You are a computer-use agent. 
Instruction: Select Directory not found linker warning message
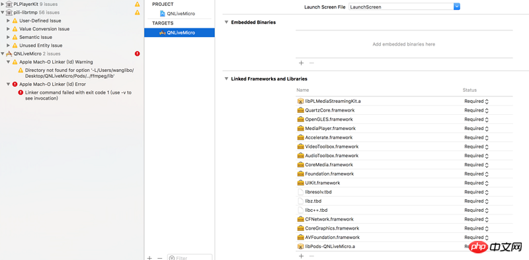79,73
